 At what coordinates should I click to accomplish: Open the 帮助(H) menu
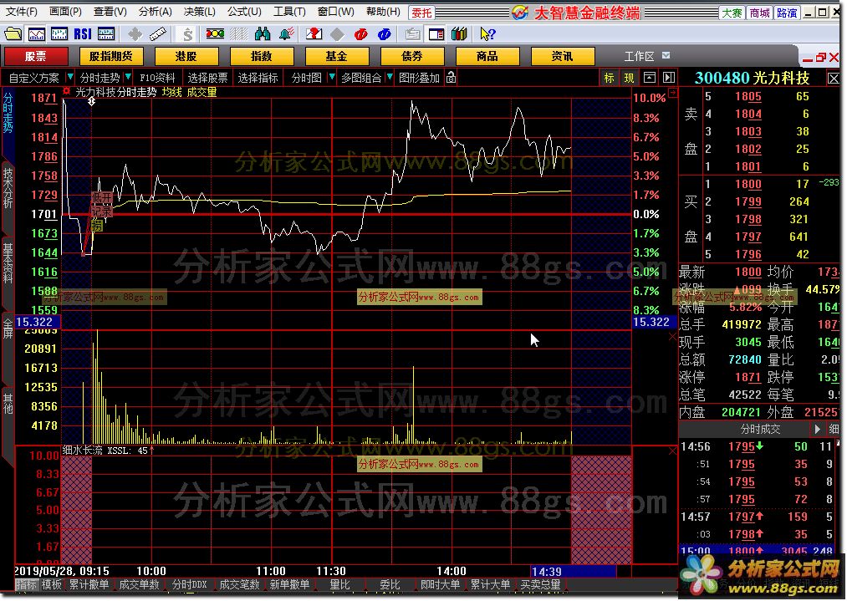(x=383, y=12)
